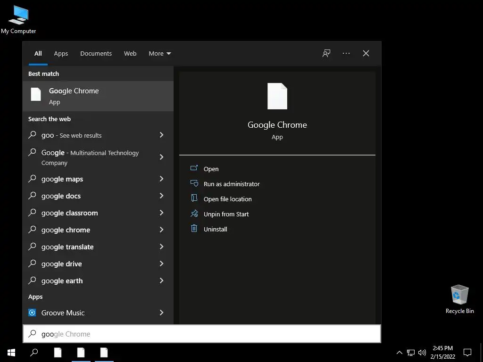
Task: Click the taskbar search magnifier icon
Action: tap(34, 353)
